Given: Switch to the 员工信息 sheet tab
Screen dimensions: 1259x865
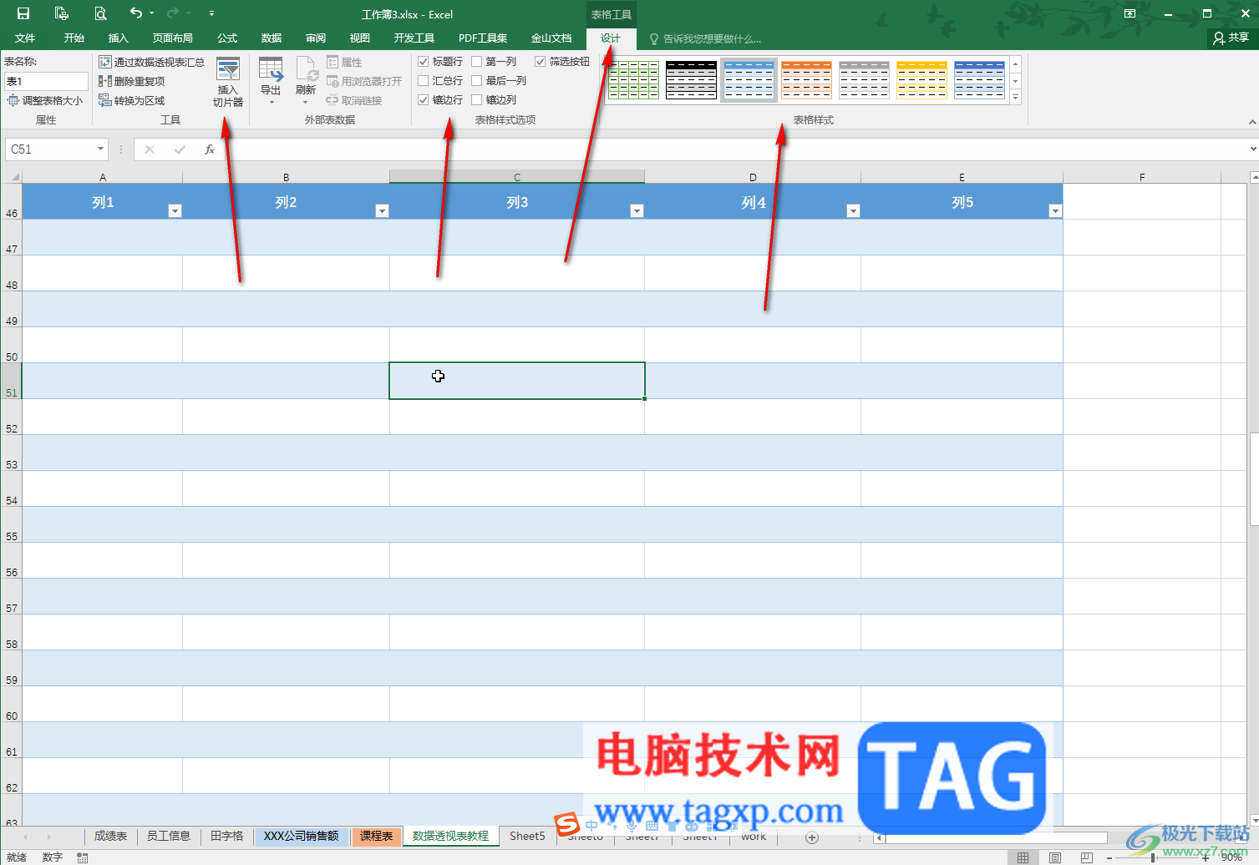Looking at the screenshot, I should (x=169, y=836).
